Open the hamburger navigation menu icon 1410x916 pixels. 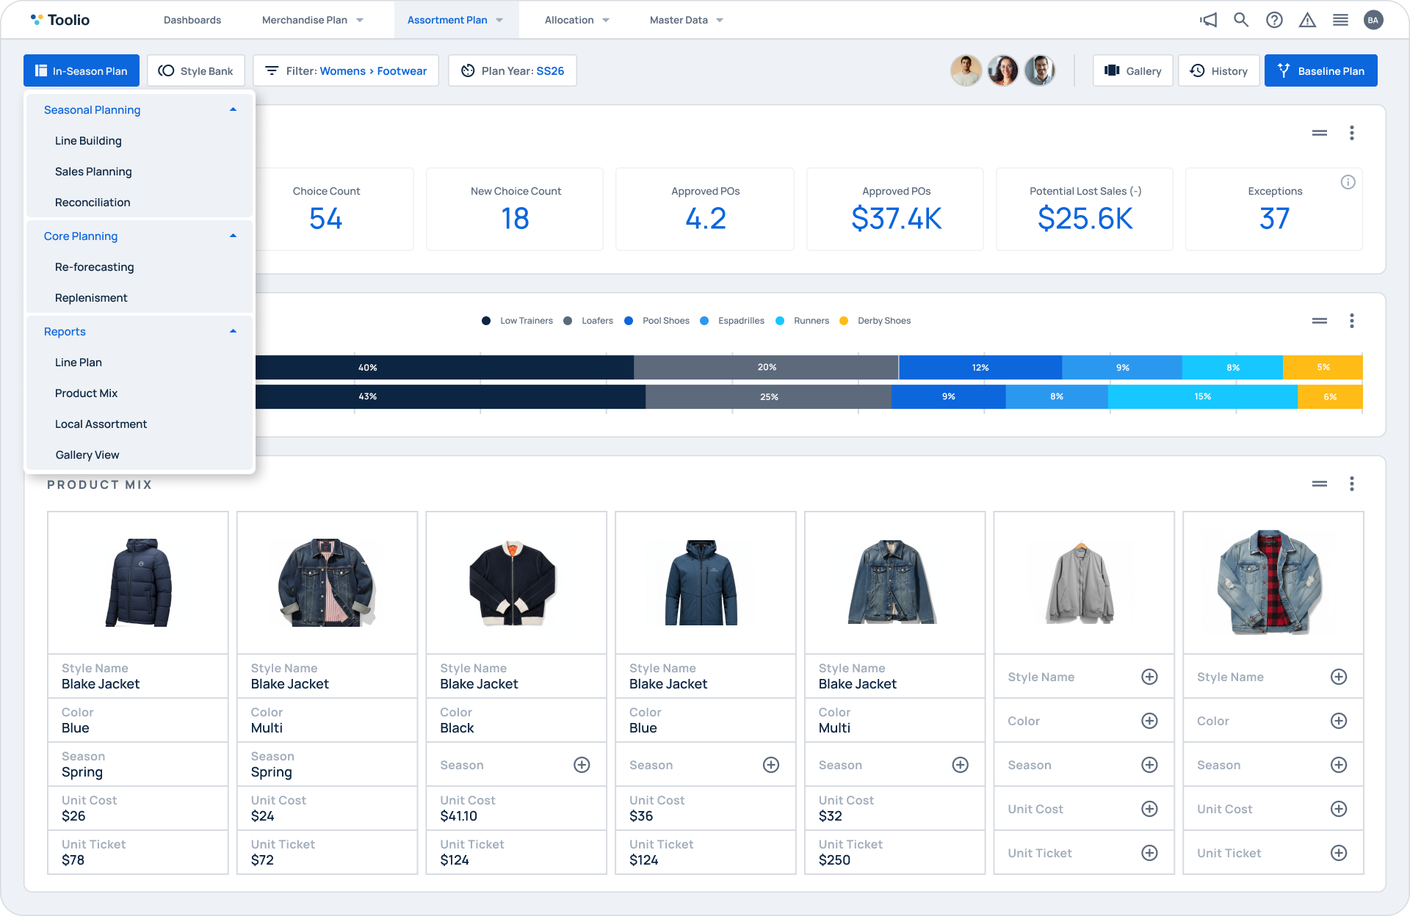[1340, 20]
